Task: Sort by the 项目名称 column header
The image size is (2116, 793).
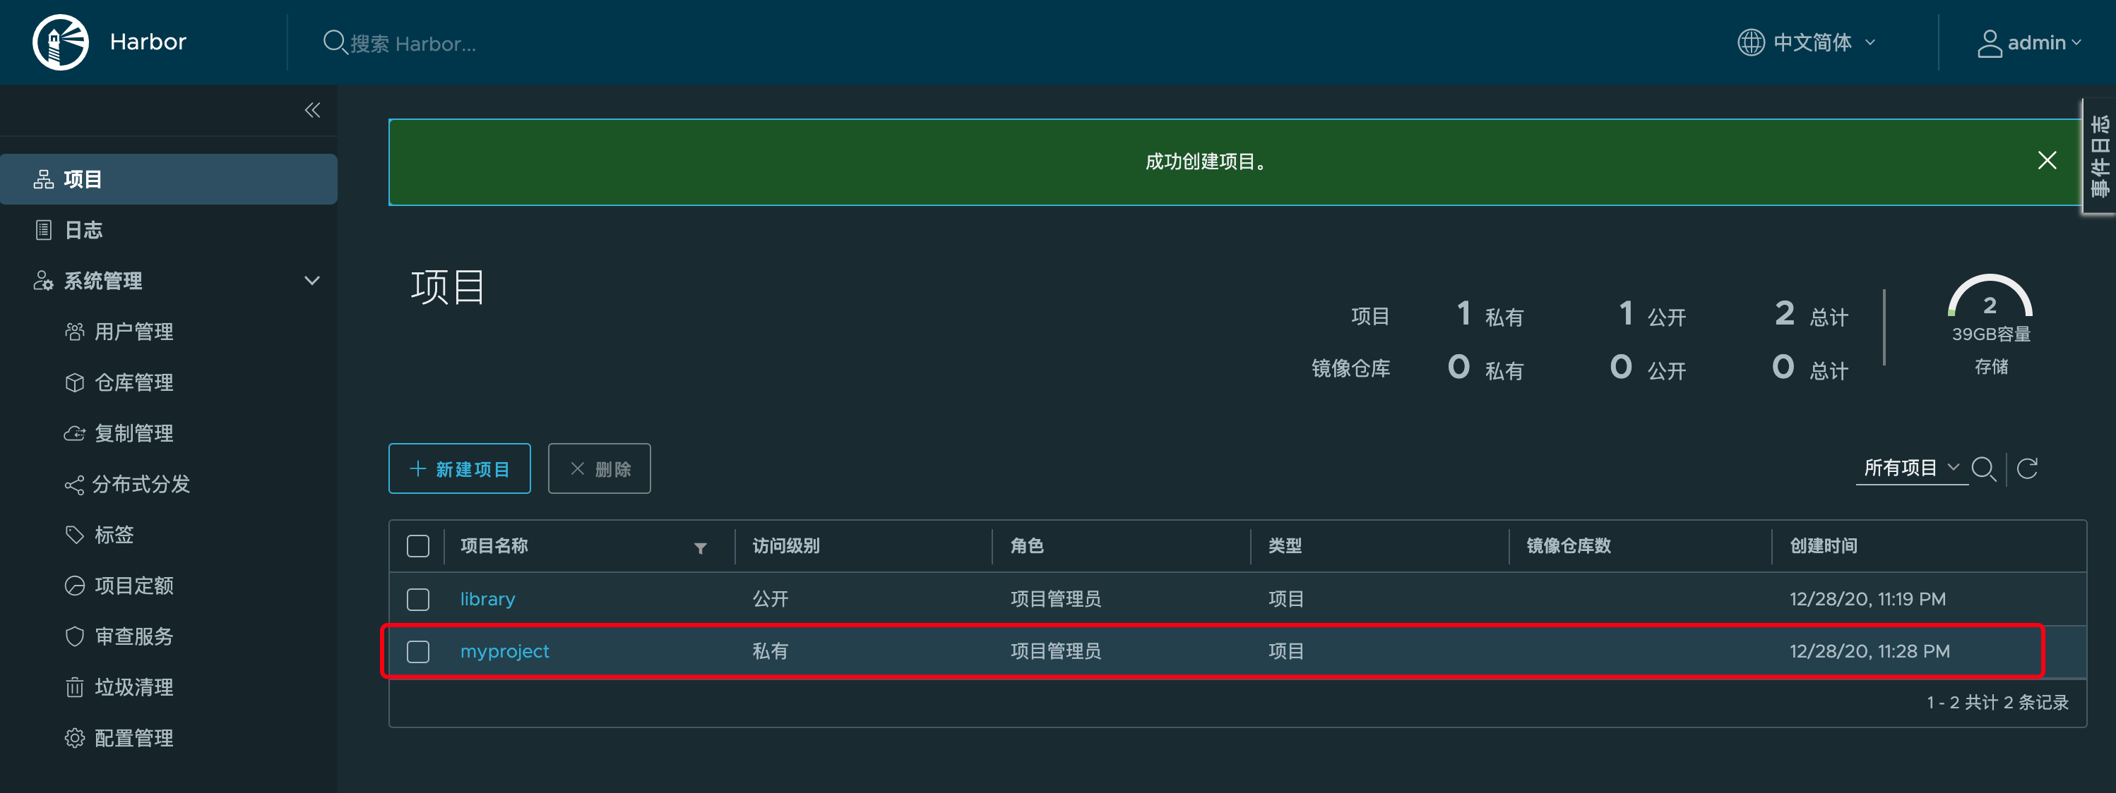Action: point(494,546)
